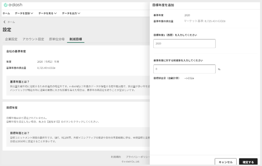Click the キャンセル button
Viewport: 262px width, 166px height.
226,162
